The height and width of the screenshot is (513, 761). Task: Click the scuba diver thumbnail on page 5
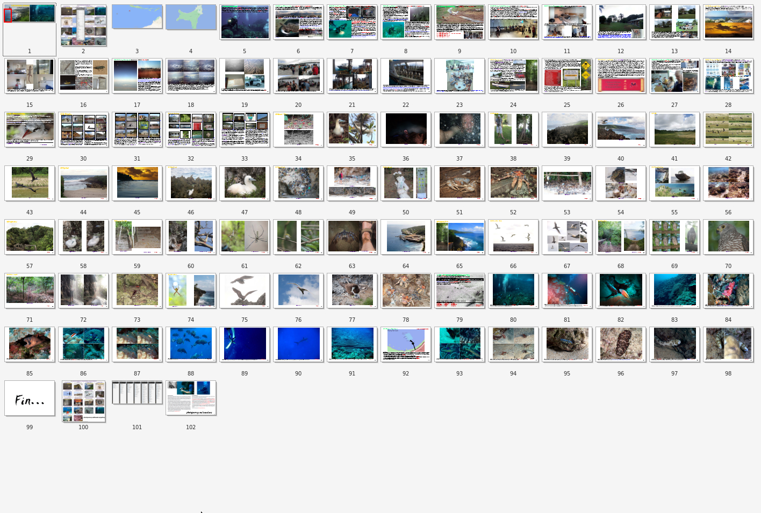(x=245, y=22)
